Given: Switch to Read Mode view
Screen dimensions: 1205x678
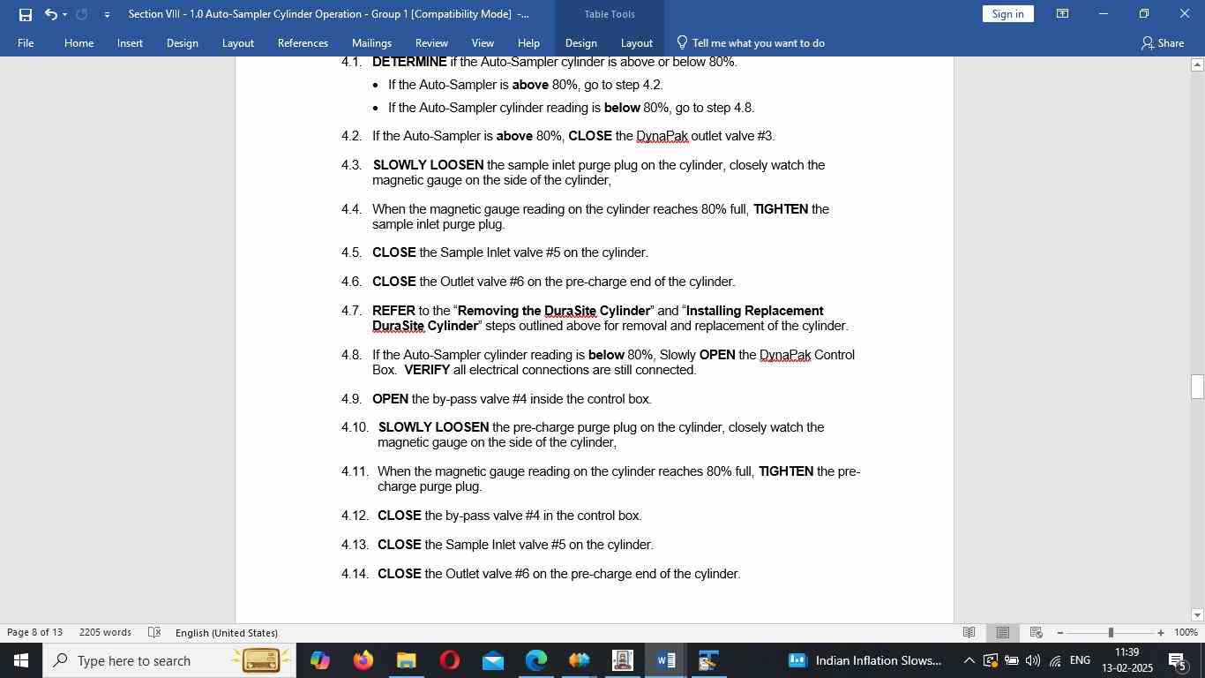Looking at the screenshot, I should point(969,632).
